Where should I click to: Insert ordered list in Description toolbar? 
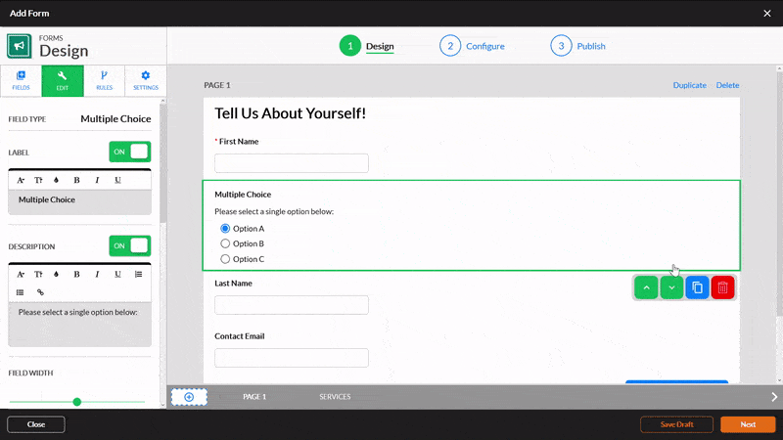point(138,274)
